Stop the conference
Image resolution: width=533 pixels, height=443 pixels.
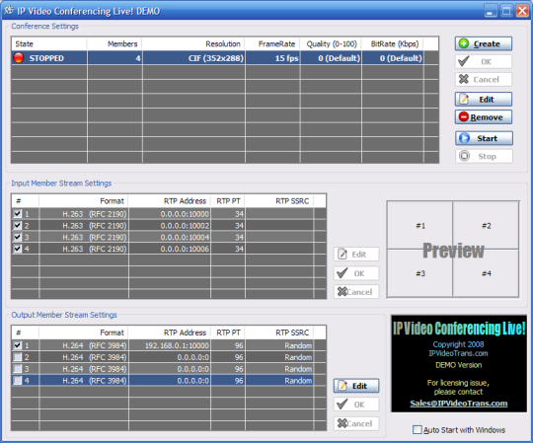484,156
